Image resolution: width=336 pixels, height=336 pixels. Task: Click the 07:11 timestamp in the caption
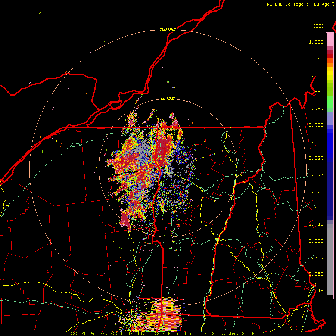pos(260,333)
